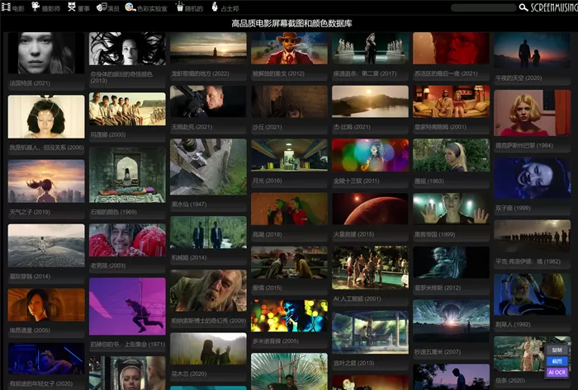Screen dimensions: 578x390
Task: Click the director chair icon for 董事
Action: pyautogui.click(x=71, y=7)
